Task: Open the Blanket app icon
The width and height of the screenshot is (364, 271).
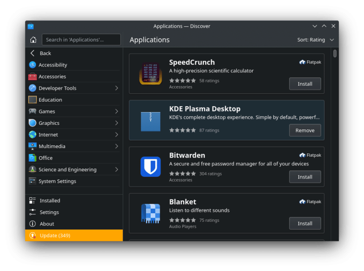Action: pyautogui.click(x=151, y=213)
